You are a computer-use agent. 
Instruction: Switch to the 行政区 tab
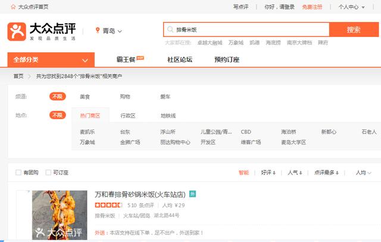pos(128,115)
